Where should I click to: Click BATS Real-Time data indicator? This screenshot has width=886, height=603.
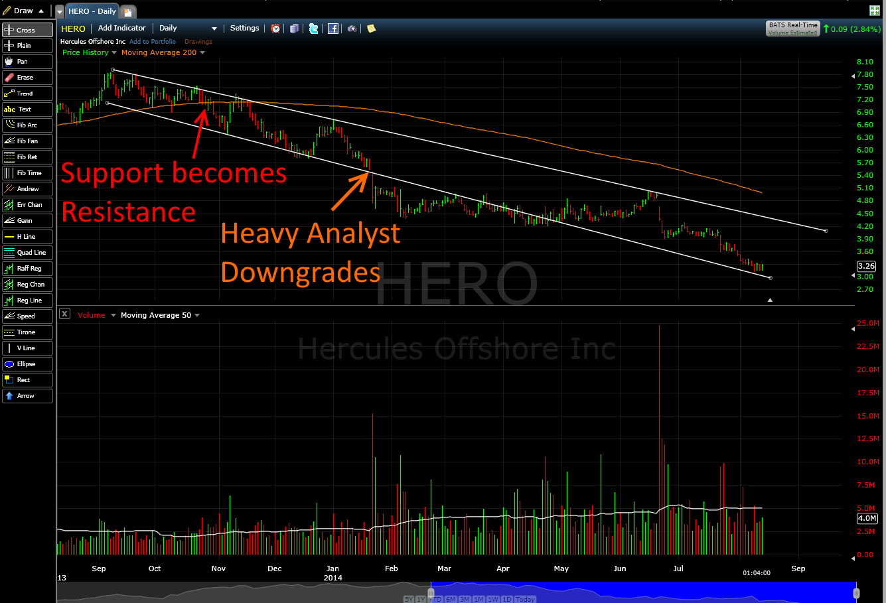pos(792,28)
